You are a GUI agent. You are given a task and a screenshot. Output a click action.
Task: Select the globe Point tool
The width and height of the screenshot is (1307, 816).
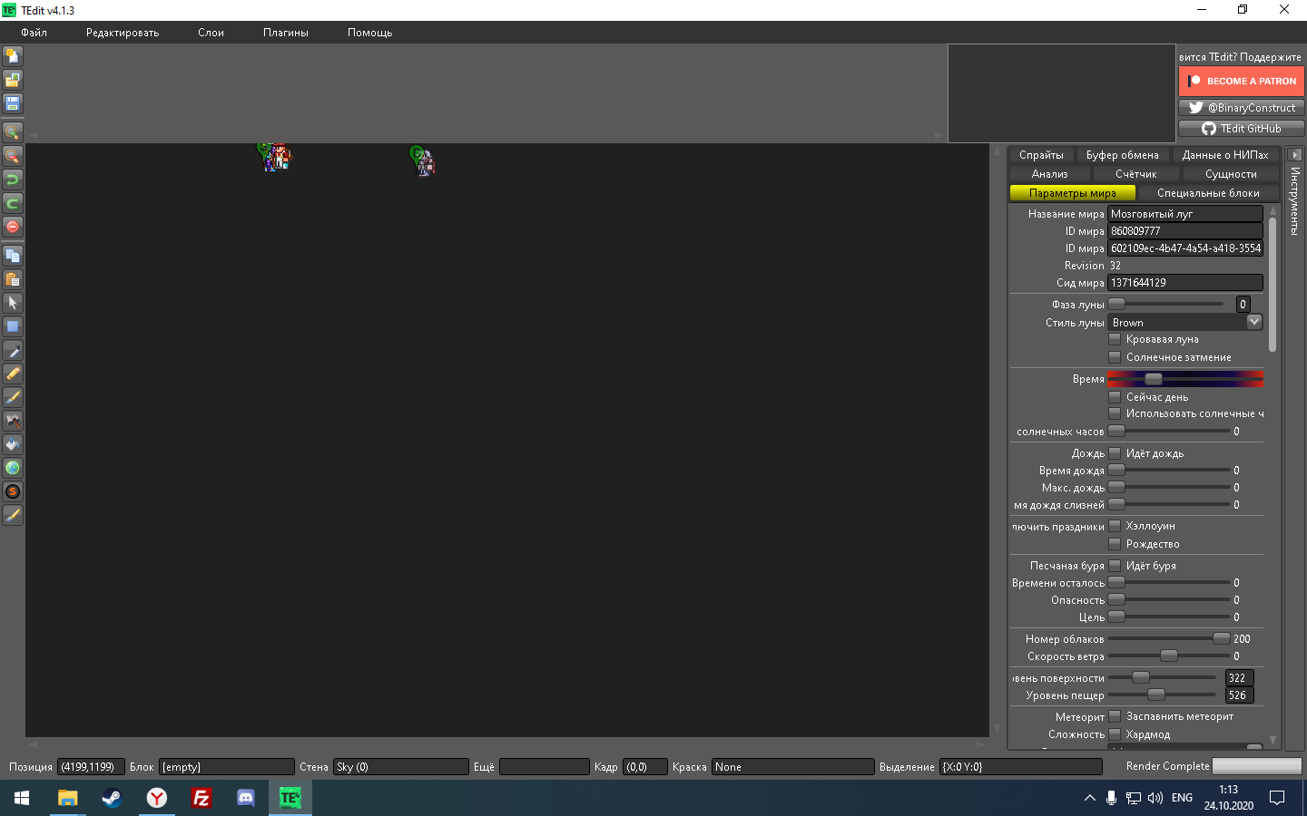[x=13, y=468]
